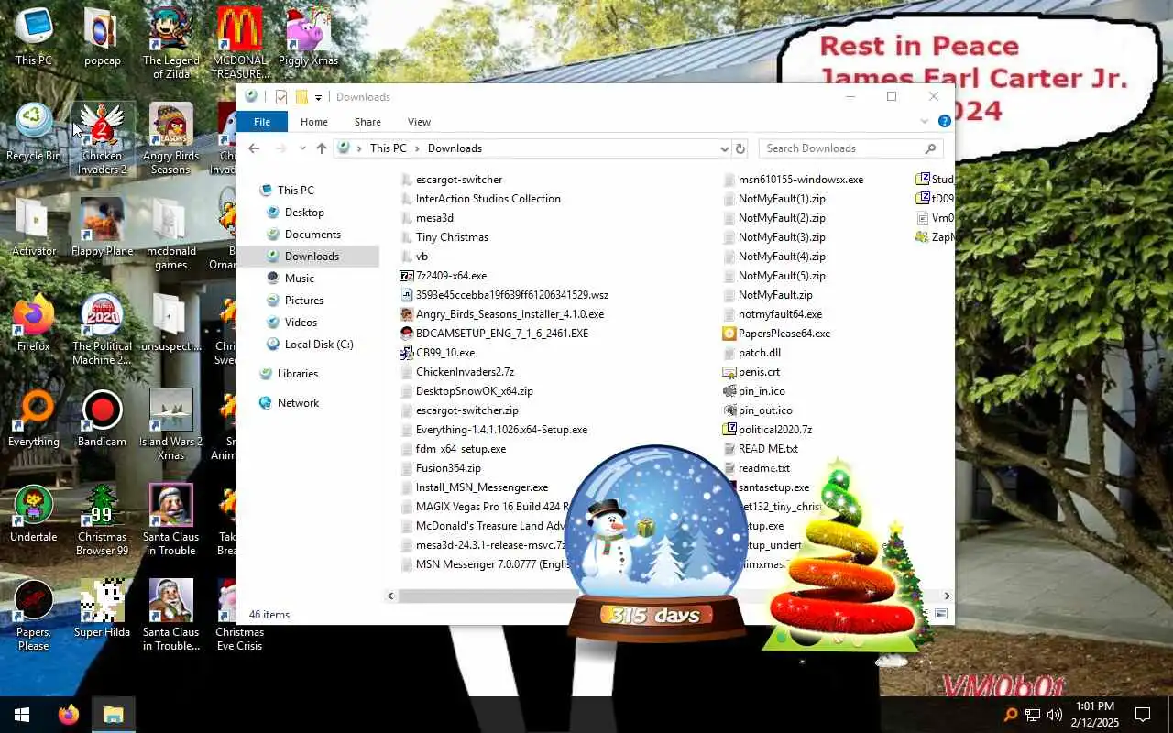The height and width of the screenshot is (733, 1173).
Task: Open Customize Quick Access Toolbar dropdown
Action: click(319, 98)
